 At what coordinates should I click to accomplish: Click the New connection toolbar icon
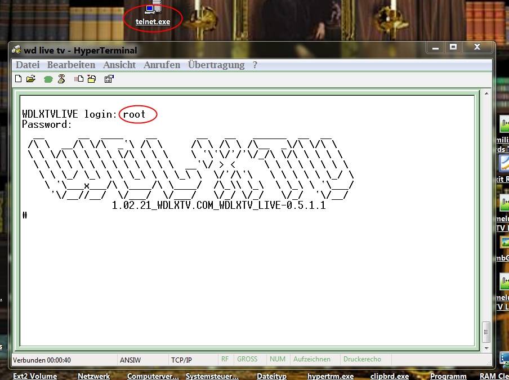(x=19, y=79)
